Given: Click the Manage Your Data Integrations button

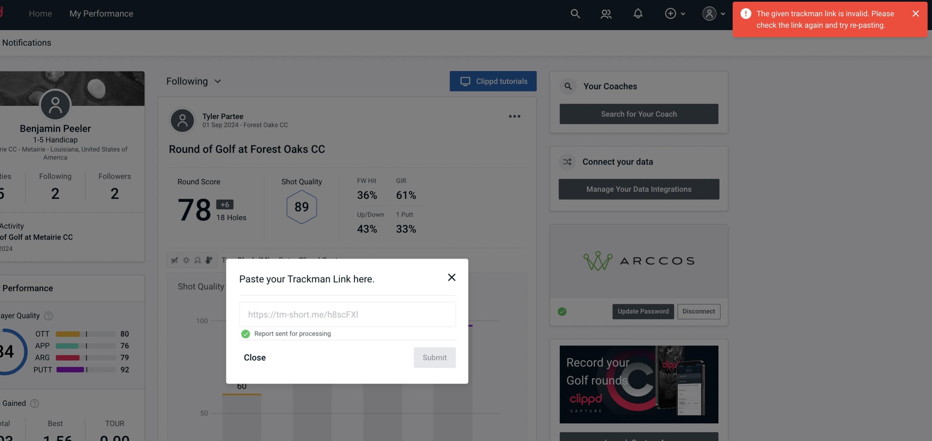Looking at the screenshot, I should (x=639, y=189).
